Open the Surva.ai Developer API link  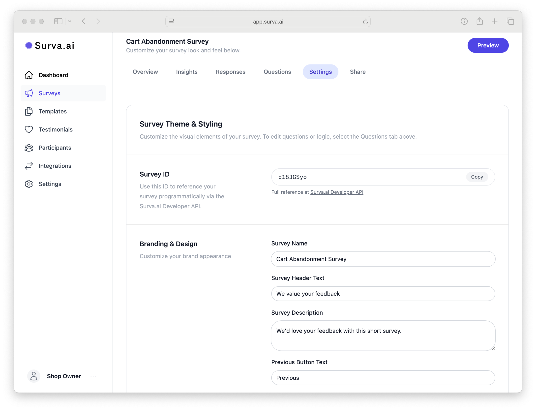pyautogui.click(x=337, y=192)
